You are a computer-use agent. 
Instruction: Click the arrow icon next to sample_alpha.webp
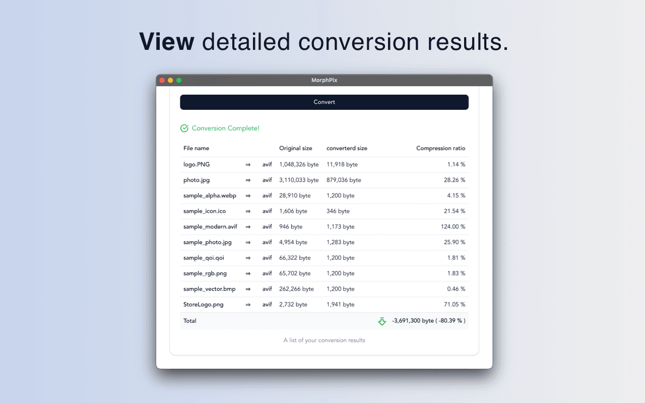pos(248,195)
